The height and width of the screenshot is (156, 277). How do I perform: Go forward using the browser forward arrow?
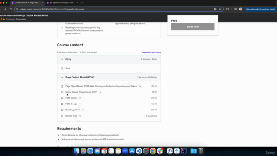click(x=5, y=9)
